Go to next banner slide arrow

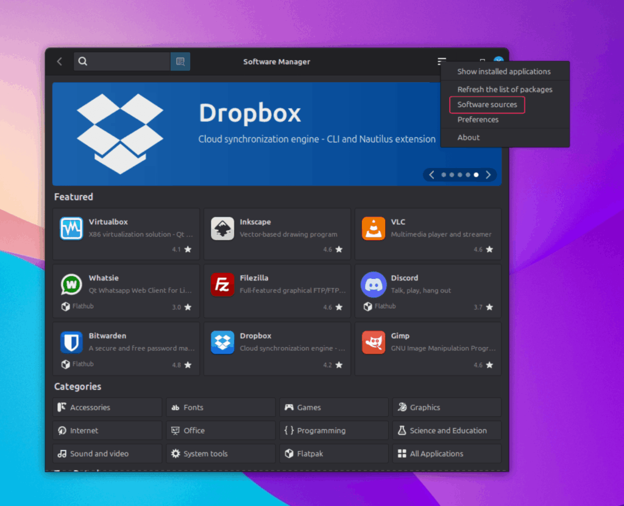click(x=488, y=175)
